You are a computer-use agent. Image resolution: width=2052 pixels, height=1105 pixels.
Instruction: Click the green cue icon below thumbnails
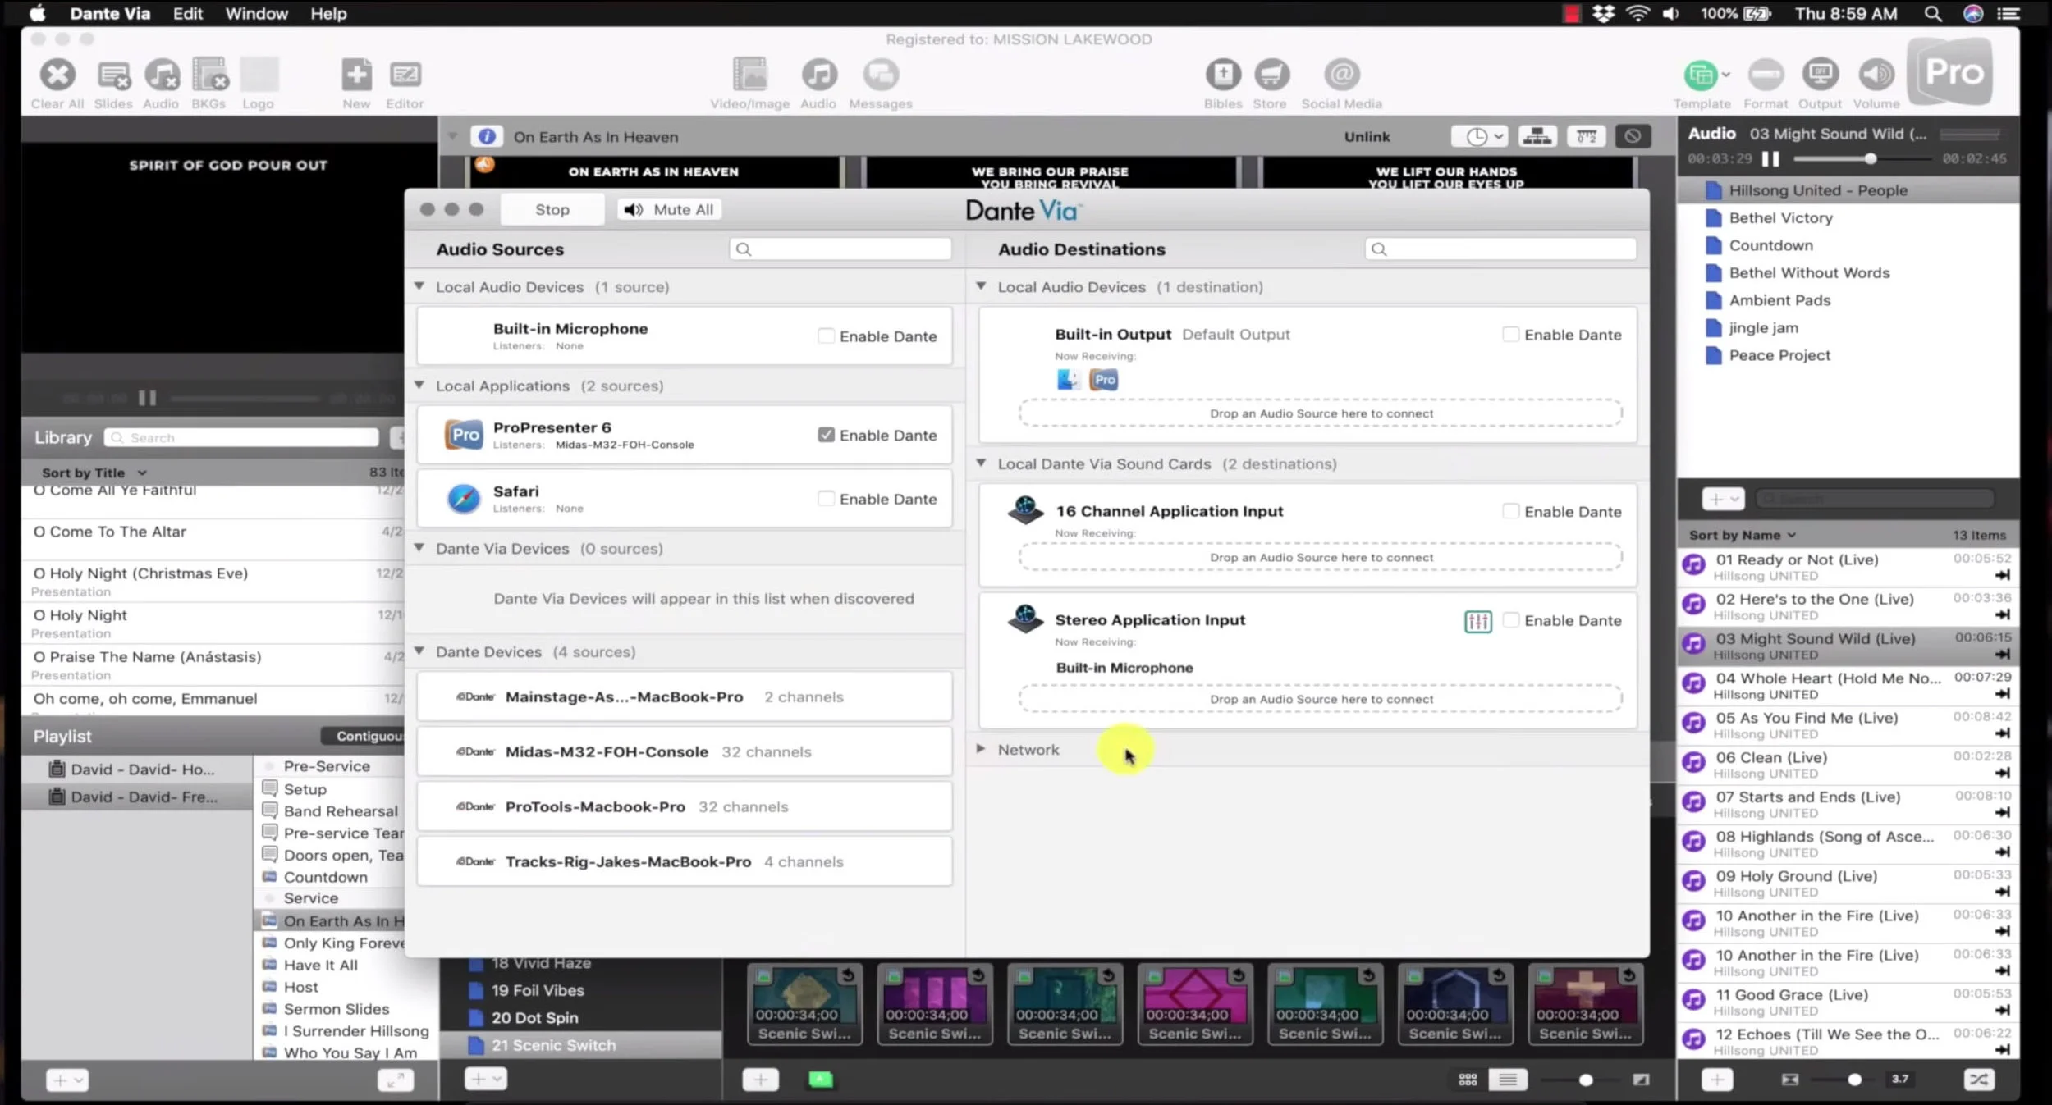click(x=821, y=1080)
